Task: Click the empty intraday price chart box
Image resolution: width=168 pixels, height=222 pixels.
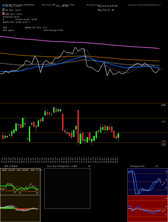Action: pos(67,188)
